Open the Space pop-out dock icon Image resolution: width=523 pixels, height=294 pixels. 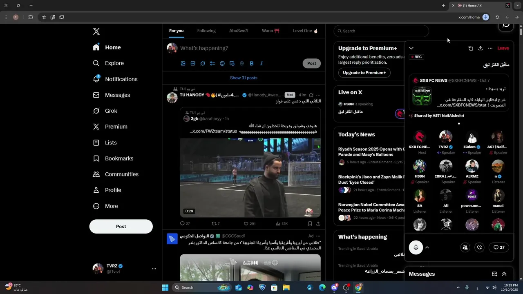pos(471,48)
